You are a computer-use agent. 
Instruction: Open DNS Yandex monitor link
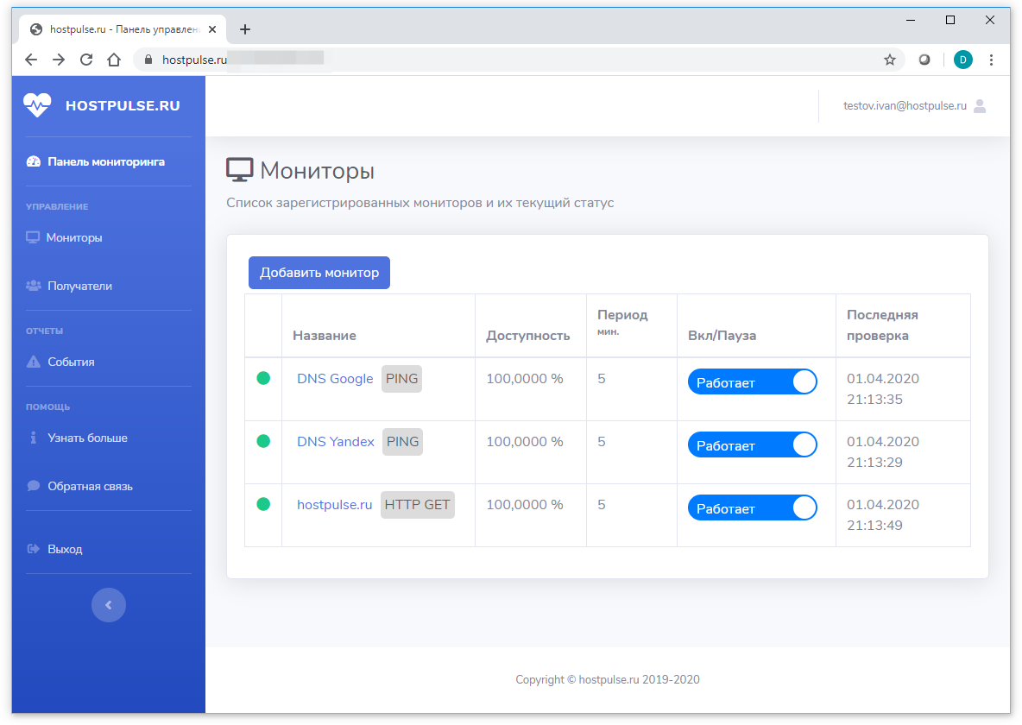pyautogui.click(x=336, y=442)
